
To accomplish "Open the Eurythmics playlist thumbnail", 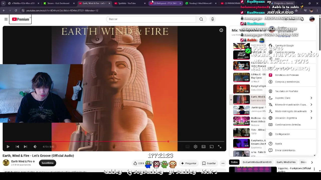I will click(242, 143).
